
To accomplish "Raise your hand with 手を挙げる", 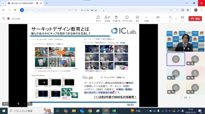I will 116,19.
